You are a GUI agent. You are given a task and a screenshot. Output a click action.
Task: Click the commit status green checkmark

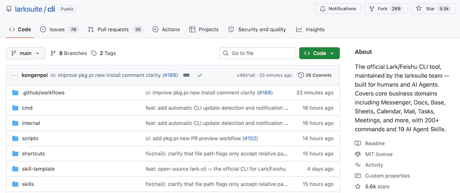click(x=200, y=75)
